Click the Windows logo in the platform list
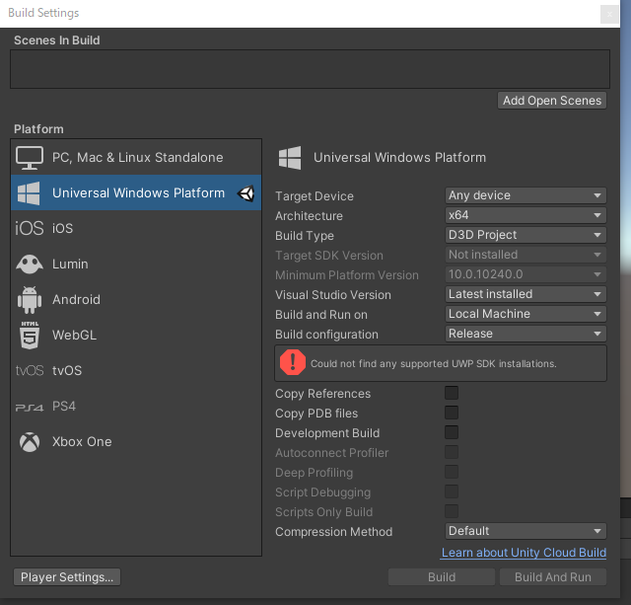The width and height of the screenshot is (631, 605). pyautogui.click(x=29, y=192)
